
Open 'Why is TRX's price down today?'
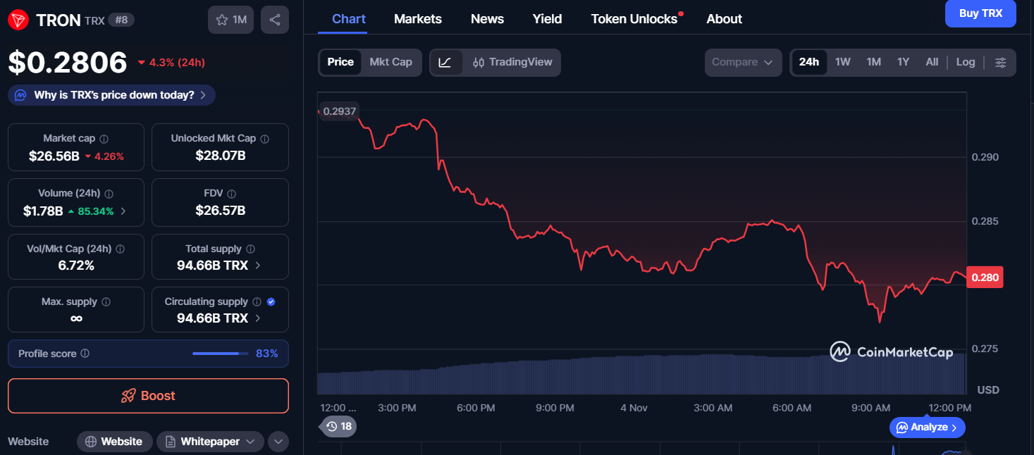[113, 95]
